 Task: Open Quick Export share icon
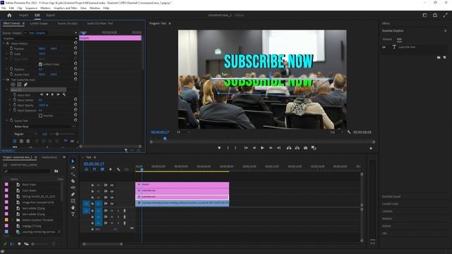coord(435,15)
